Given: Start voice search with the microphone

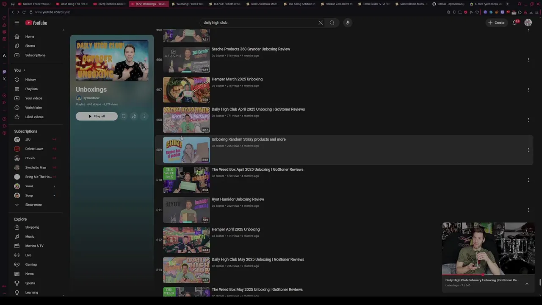Looking at the screenshot, I should click(348, 22).
